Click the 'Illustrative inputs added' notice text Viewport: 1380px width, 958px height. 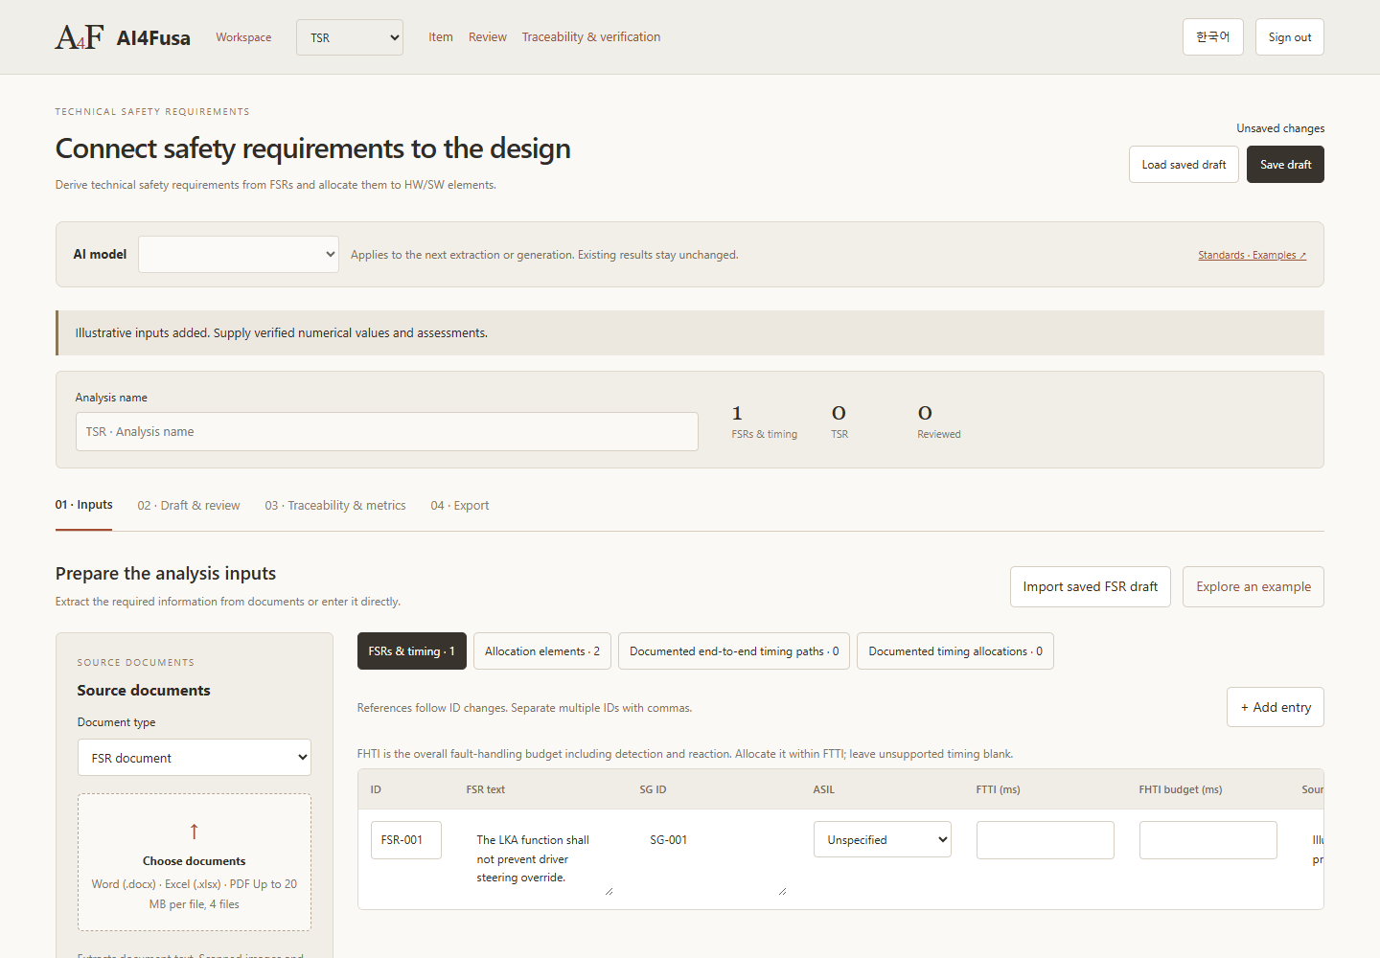pyautogui.click(x=282, y=333)
